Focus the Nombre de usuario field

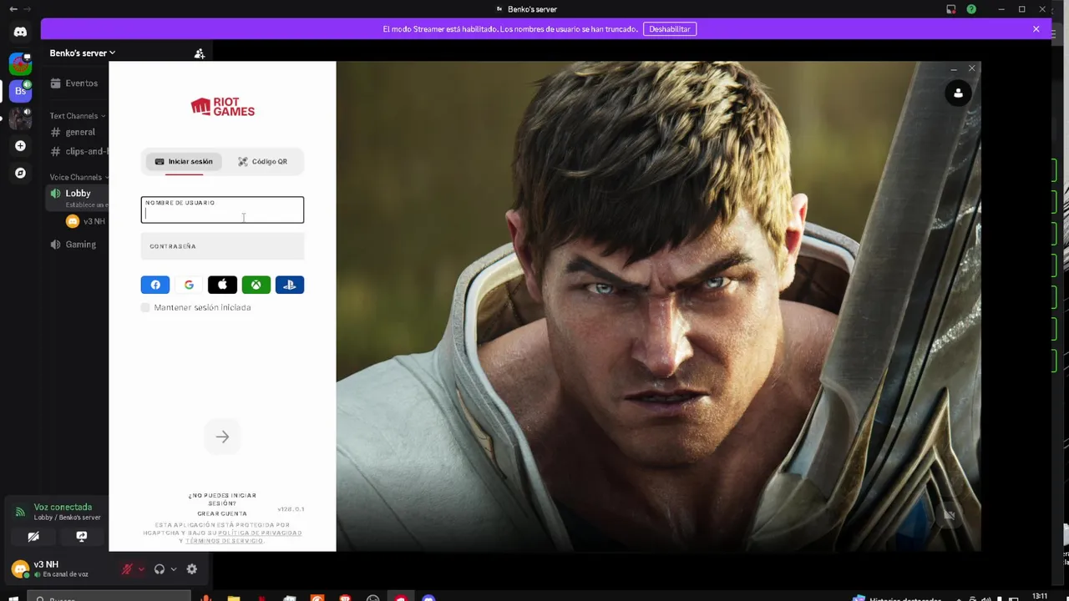[222, 210]
